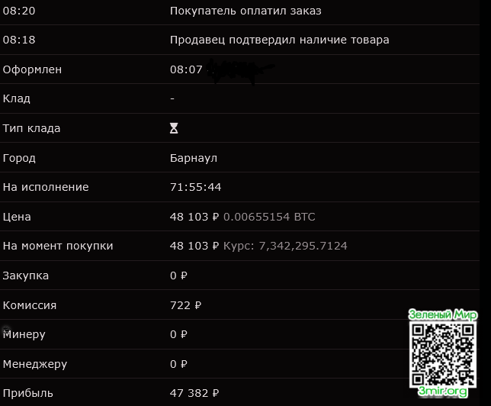Click the Клад row label

click(17, 98)
